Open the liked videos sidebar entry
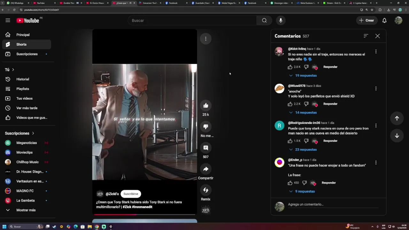The width and height of the screenshot is (409, 230). 26,118
